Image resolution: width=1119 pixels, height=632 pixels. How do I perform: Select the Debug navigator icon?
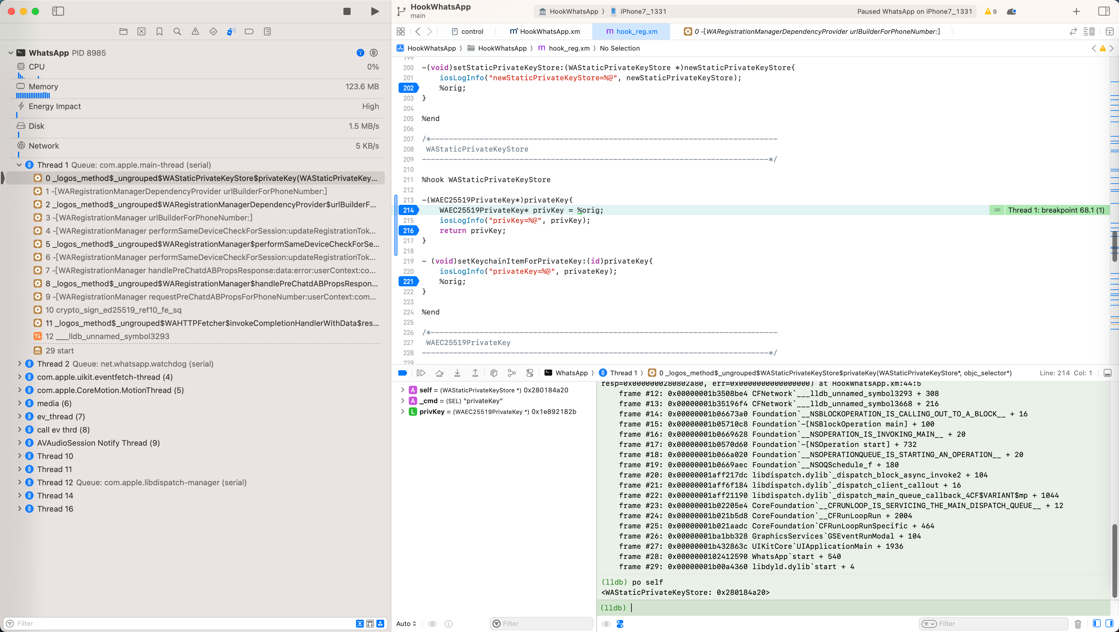232,31
